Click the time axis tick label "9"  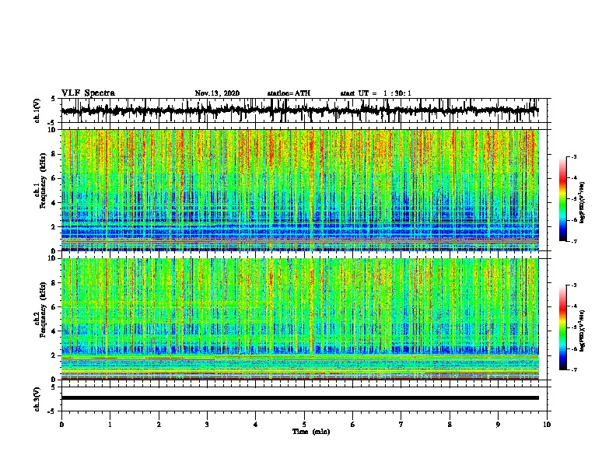click(x=498, y=424)
